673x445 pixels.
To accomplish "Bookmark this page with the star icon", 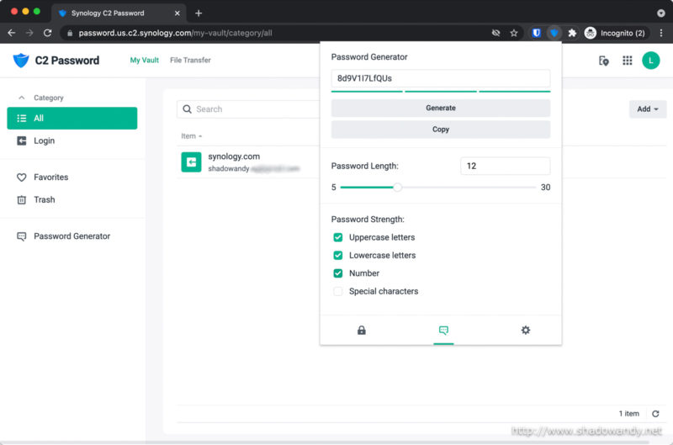I will coord(514,33).
